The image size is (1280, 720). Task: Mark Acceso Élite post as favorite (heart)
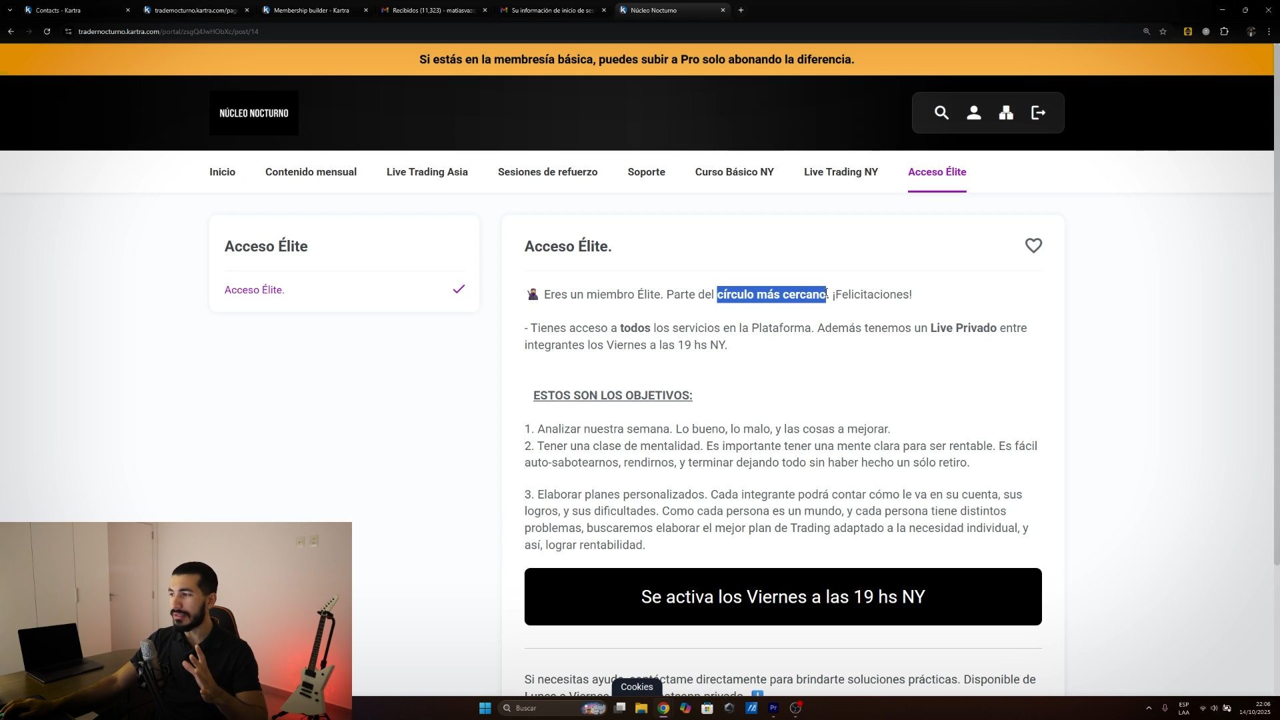[1033, 246]
